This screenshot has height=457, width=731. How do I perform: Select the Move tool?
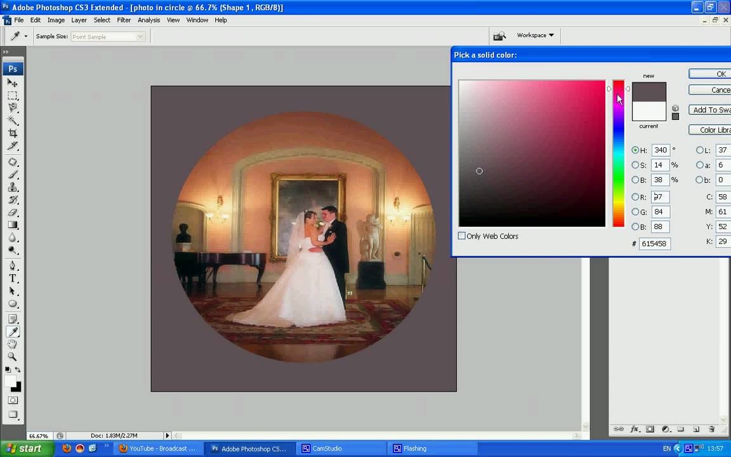pyautogui.click(x=12, y=83)
